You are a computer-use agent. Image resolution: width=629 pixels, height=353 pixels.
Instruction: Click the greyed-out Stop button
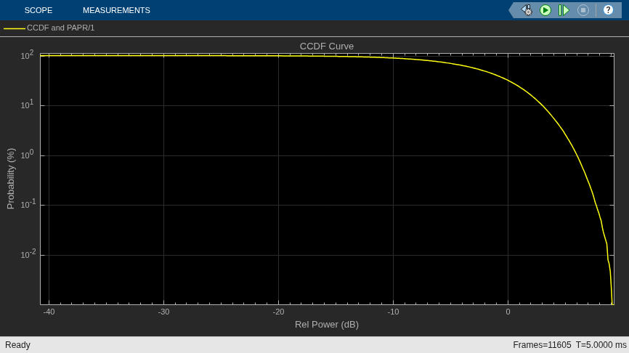pyautogui.click(x=583, y=10)
